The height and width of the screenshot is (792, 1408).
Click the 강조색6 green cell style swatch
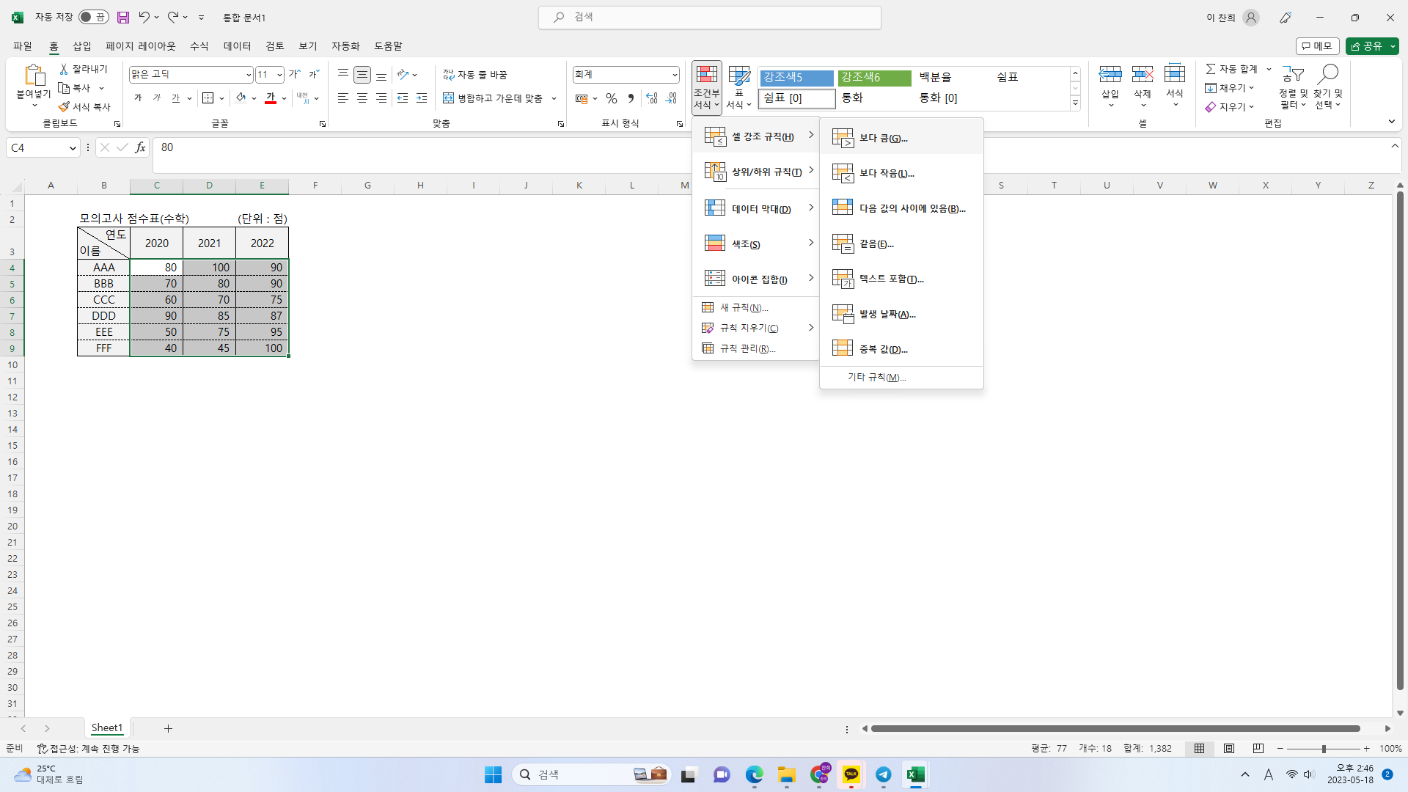click(x=874, y=77)
